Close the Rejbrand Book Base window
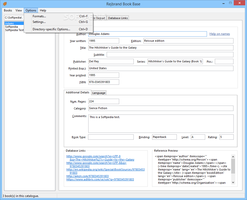This screenshot has height=200, width=247. click(x=239, y=3)
